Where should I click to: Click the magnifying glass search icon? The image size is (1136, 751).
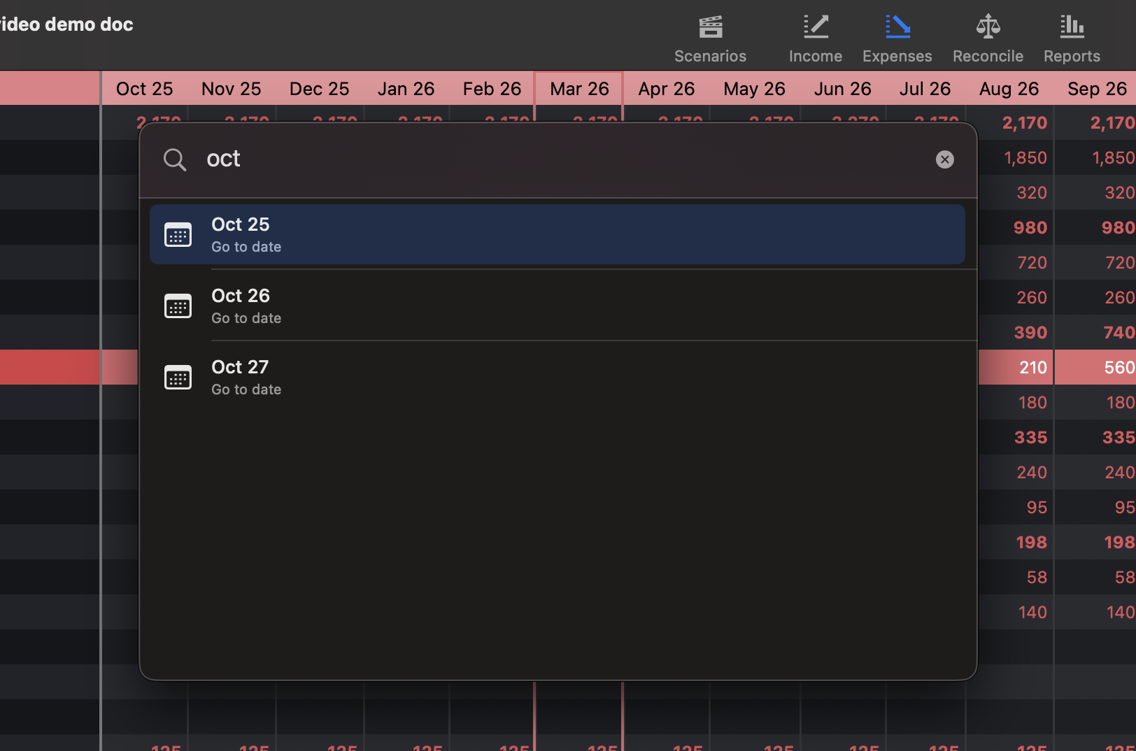tap(175, 159)
